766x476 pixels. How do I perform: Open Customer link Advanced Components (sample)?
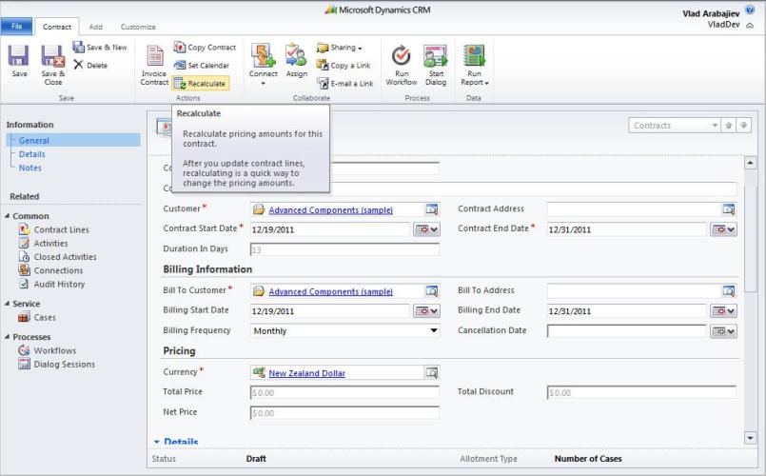click(x=331, y=210)
